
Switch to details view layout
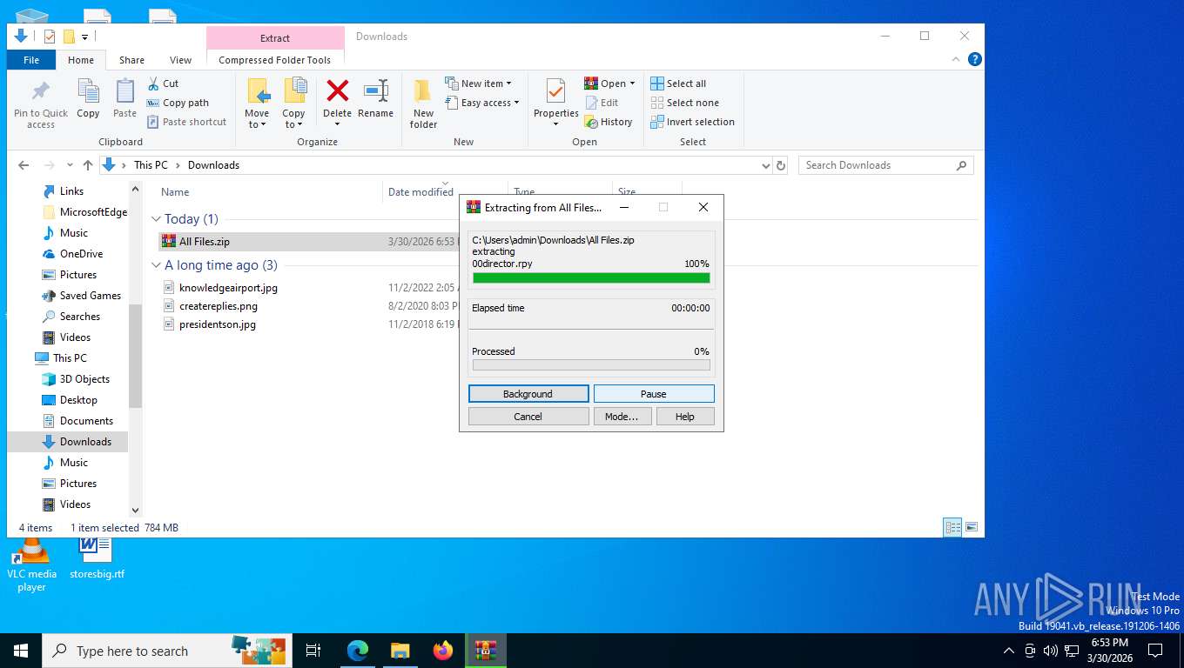[953, 527]
